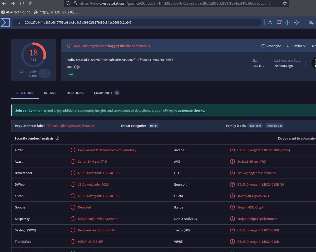Viewport: 316px width, 252px height.
Task: Switch to the DETAILS tab
Action: click(x=50, y=93)
